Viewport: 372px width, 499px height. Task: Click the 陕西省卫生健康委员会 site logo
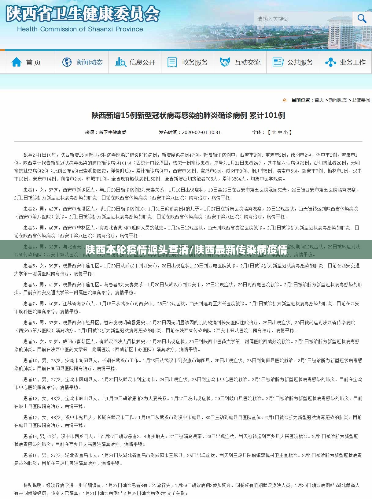tap(83, 14)
